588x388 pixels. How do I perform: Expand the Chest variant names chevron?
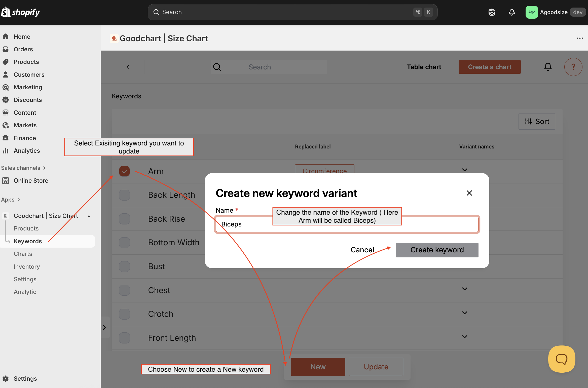(x=465, y=289)
